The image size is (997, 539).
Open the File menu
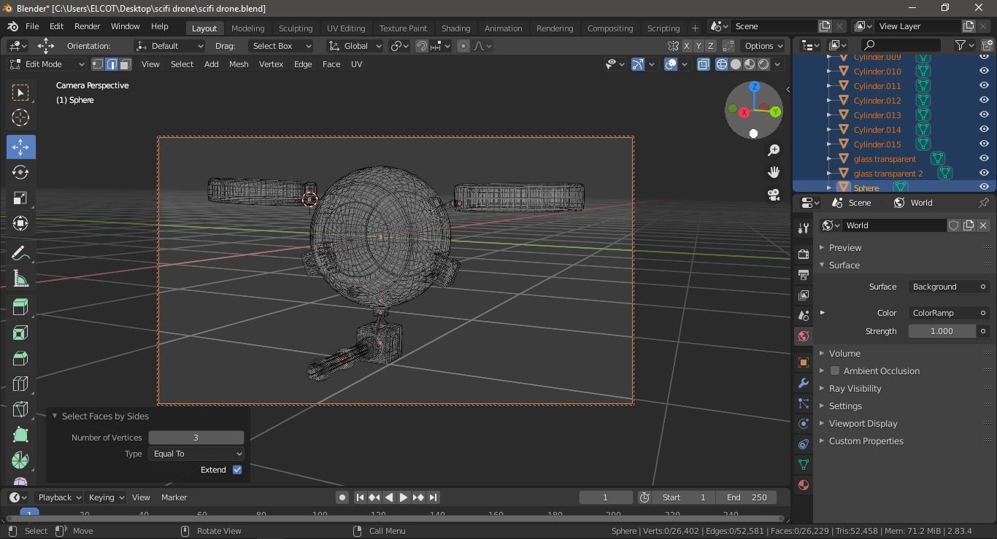click(32, 26)
